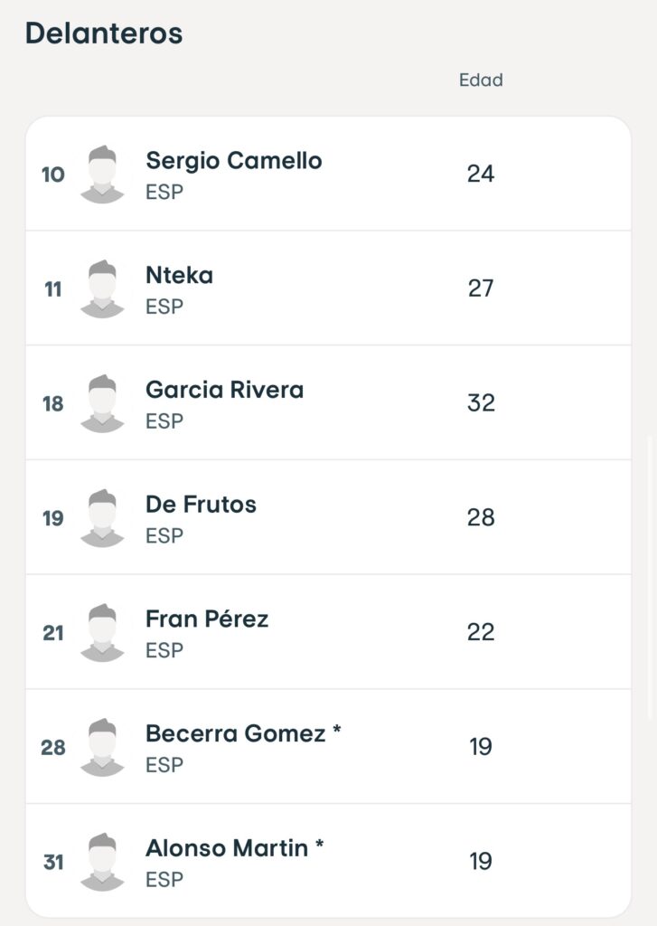657x926 pixels.
Task: Open Sergio Camello's player profile link
Action: click(233, 161)
